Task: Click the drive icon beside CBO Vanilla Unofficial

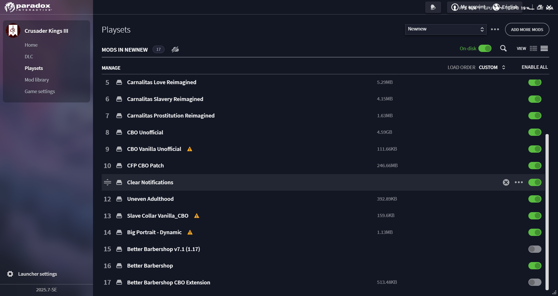Action: (x=119, y=149)
